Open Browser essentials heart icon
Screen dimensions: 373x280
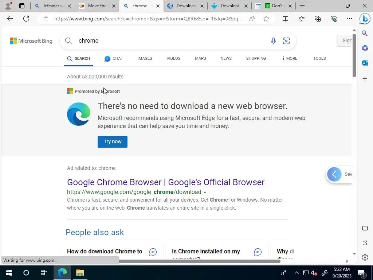point(334,19)
